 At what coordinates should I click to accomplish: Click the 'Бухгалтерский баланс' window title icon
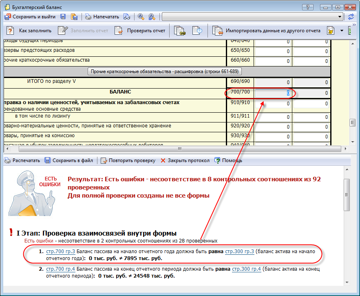point(7,7)
